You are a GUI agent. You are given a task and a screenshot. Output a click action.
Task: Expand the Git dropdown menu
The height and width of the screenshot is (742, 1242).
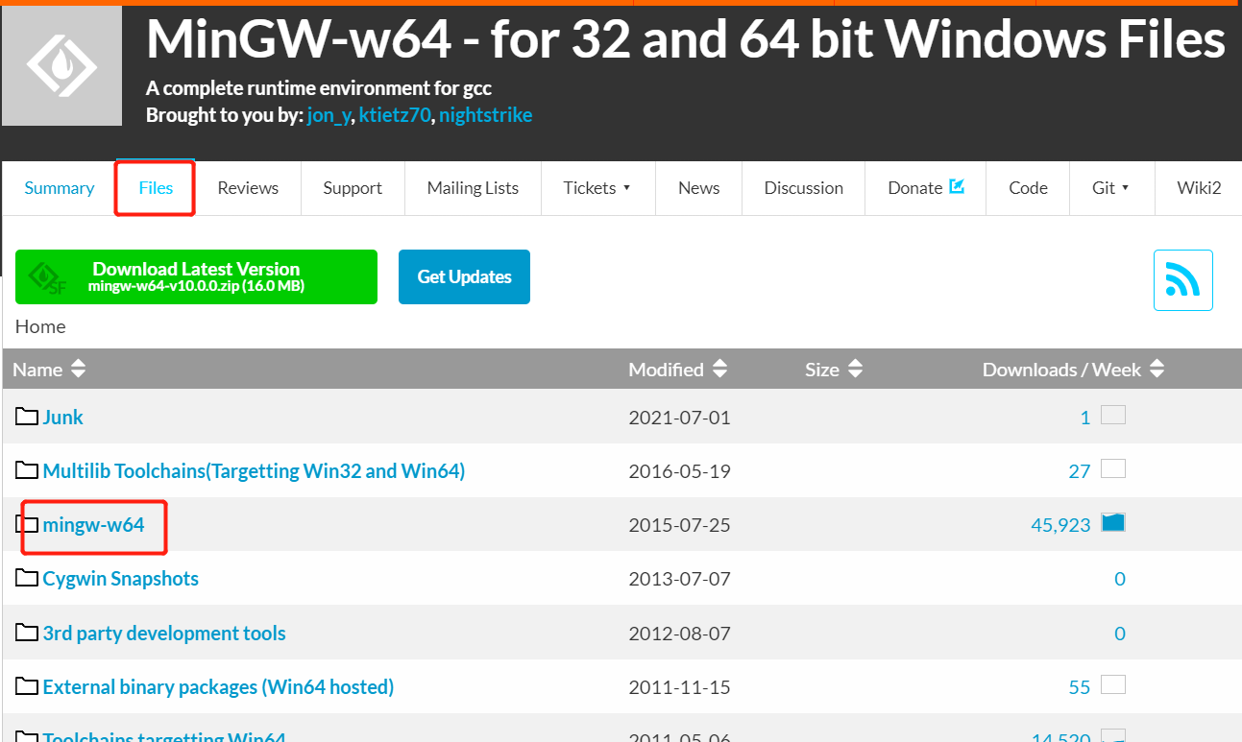pos(1110,188)
